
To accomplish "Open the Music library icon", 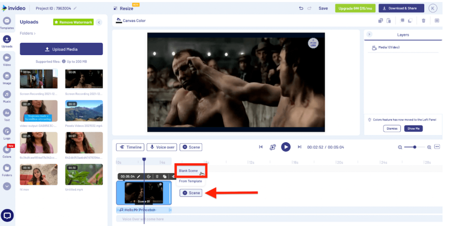I will pyautogui.click(x=7, y=96).
